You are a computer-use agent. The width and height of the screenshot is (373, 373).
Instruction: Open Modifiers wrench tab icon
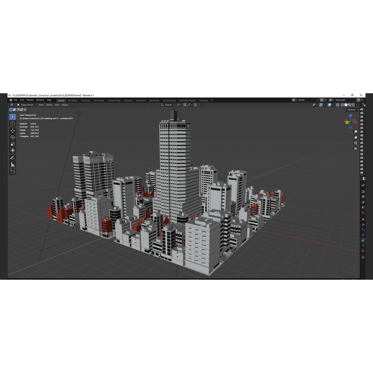[x=363, y=224]
